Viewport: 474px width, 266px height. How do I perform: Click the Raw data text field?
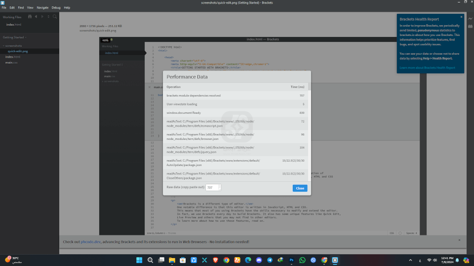(x=213, y=188)
